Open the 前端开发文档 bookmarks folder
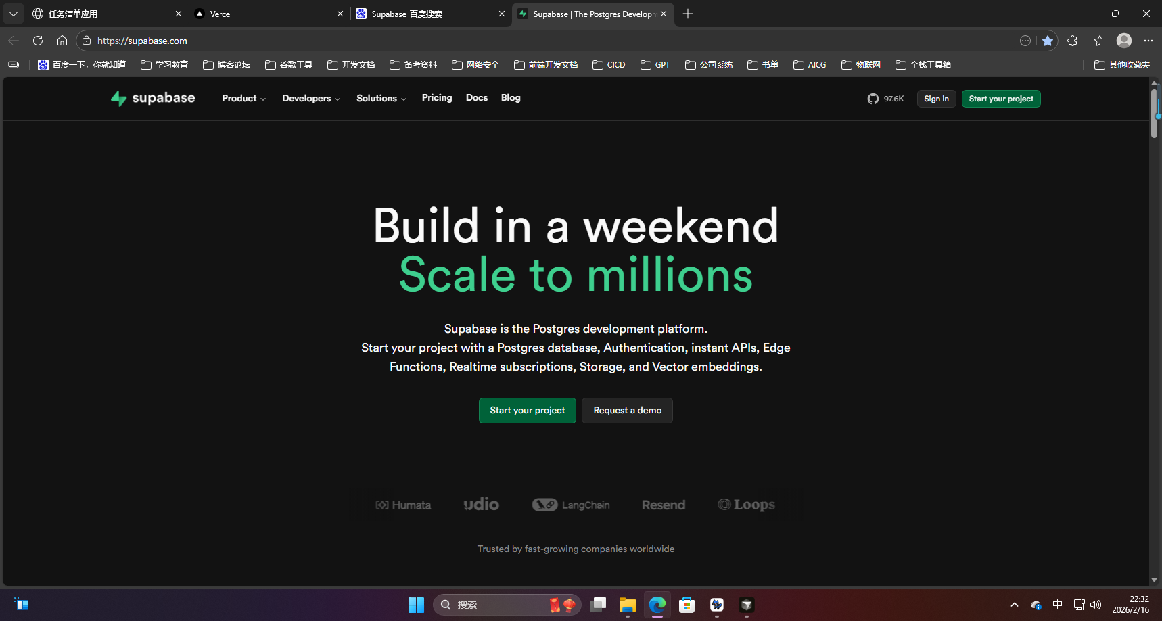Image resolution: width=1162 pixels, height=621 pixels. tap(546, 65)
